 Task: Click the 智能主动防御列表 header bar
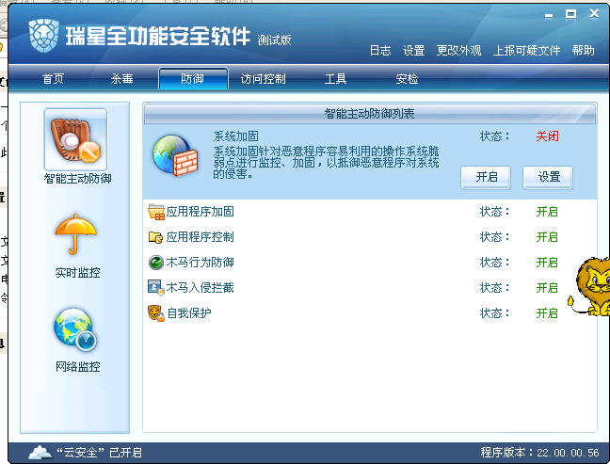[370, 114]
